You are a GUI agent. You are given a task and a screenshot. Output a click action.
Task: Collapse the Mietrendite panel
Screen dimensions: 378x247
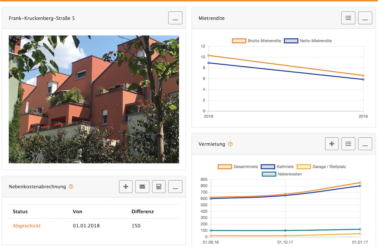[365, 18]
